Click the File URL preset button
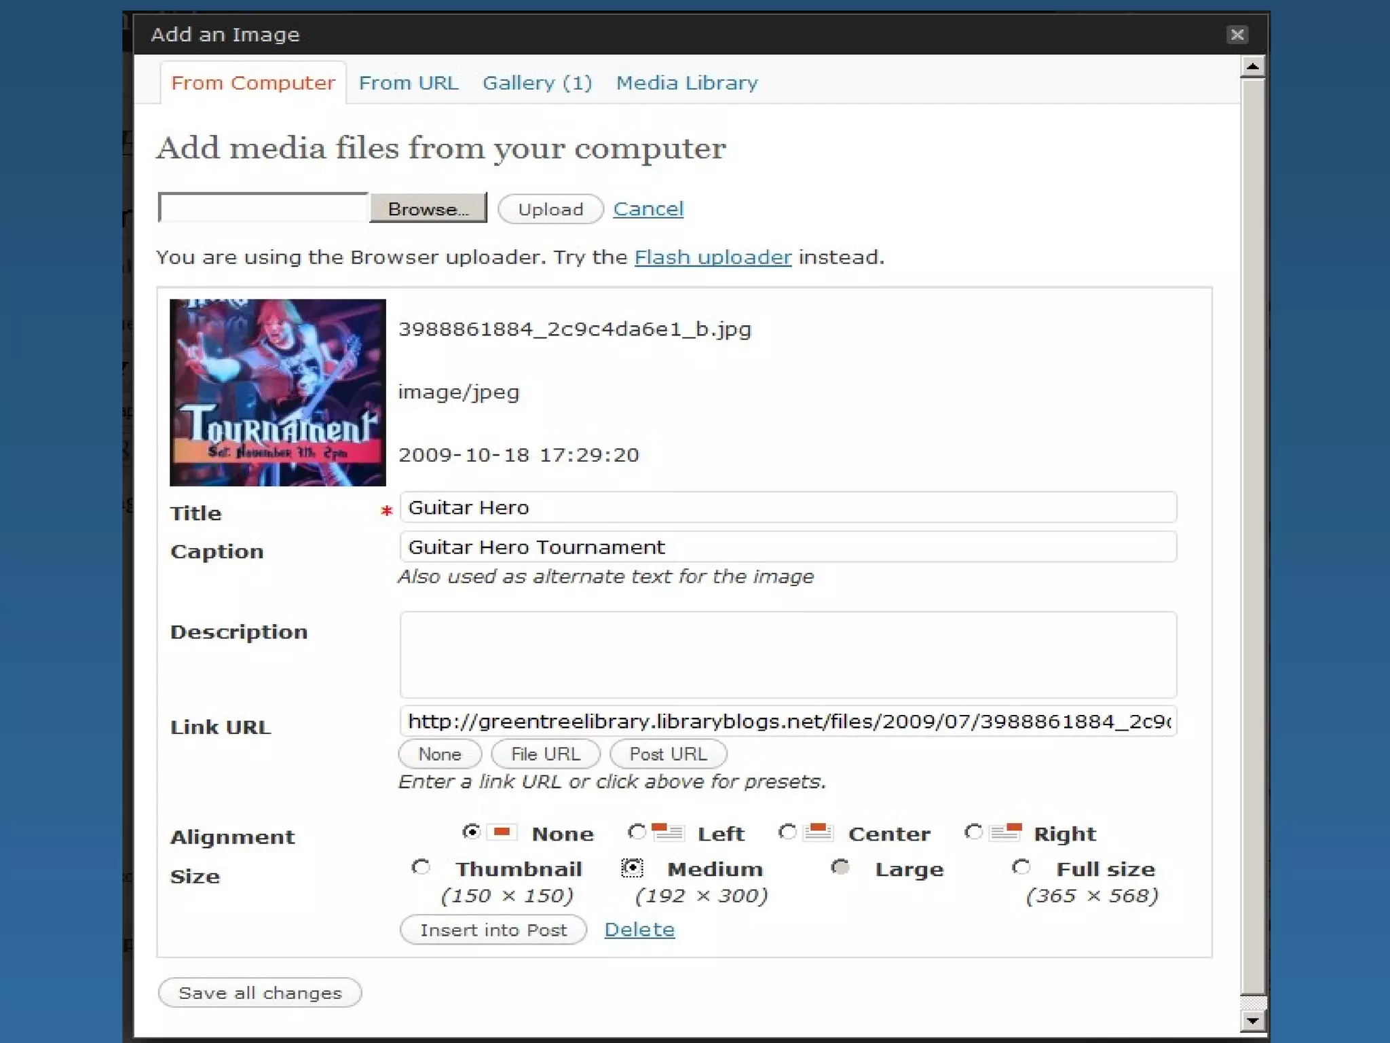This screenshot has width=1390, height=1043. click(545, 754)
